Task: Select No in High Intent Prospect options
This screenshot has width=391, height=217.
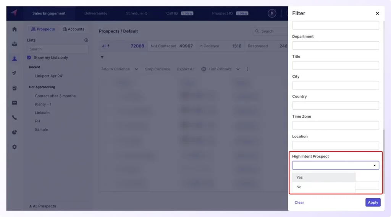Action: click(x=324, y=187)
